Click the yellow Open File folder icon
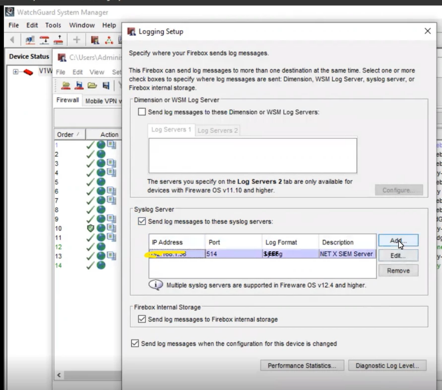Viewport: 442px width, 390px height. tap(92, 85)
